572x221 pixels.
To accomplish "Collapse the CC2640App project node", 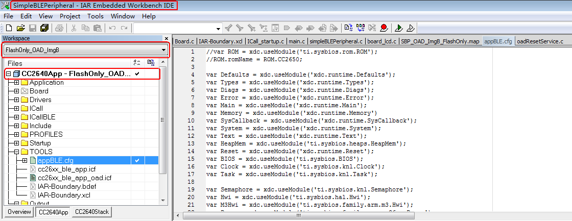I will (9, 73).
